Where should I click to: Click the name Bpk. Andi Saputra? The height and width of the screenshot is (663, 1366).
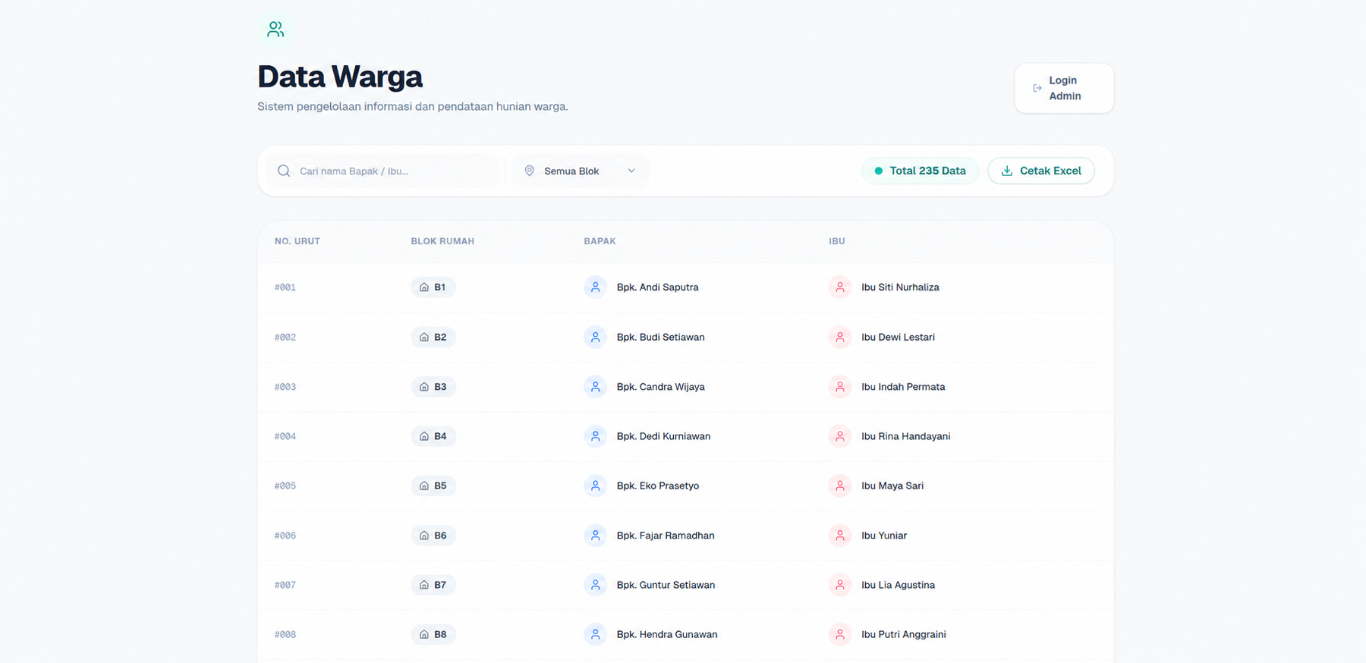click(657, 288)
